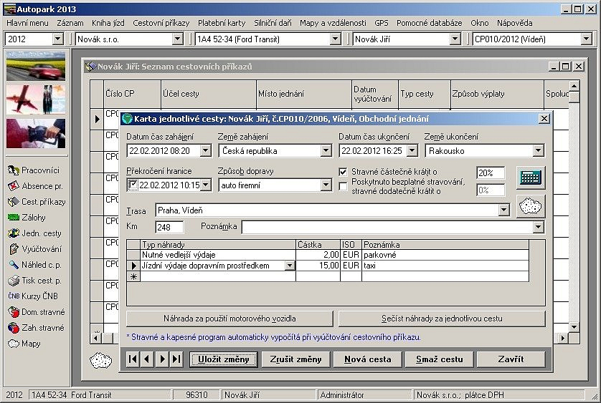Open Kurzy ČNB exchange rates

(36, 296)
